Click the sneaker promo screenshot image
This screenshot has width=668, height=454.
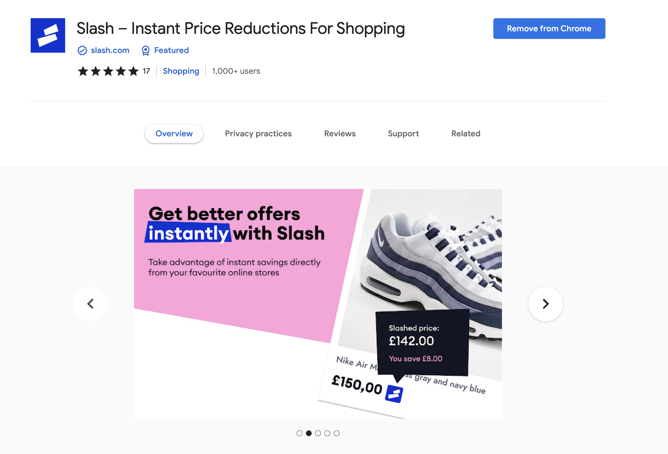pos(318,304)
